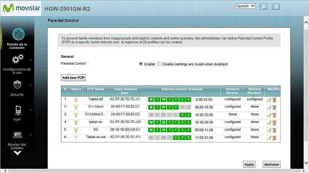The image size is (309, 173).
Task: Open Monitor del sistema icon
Action: [17, 135]
